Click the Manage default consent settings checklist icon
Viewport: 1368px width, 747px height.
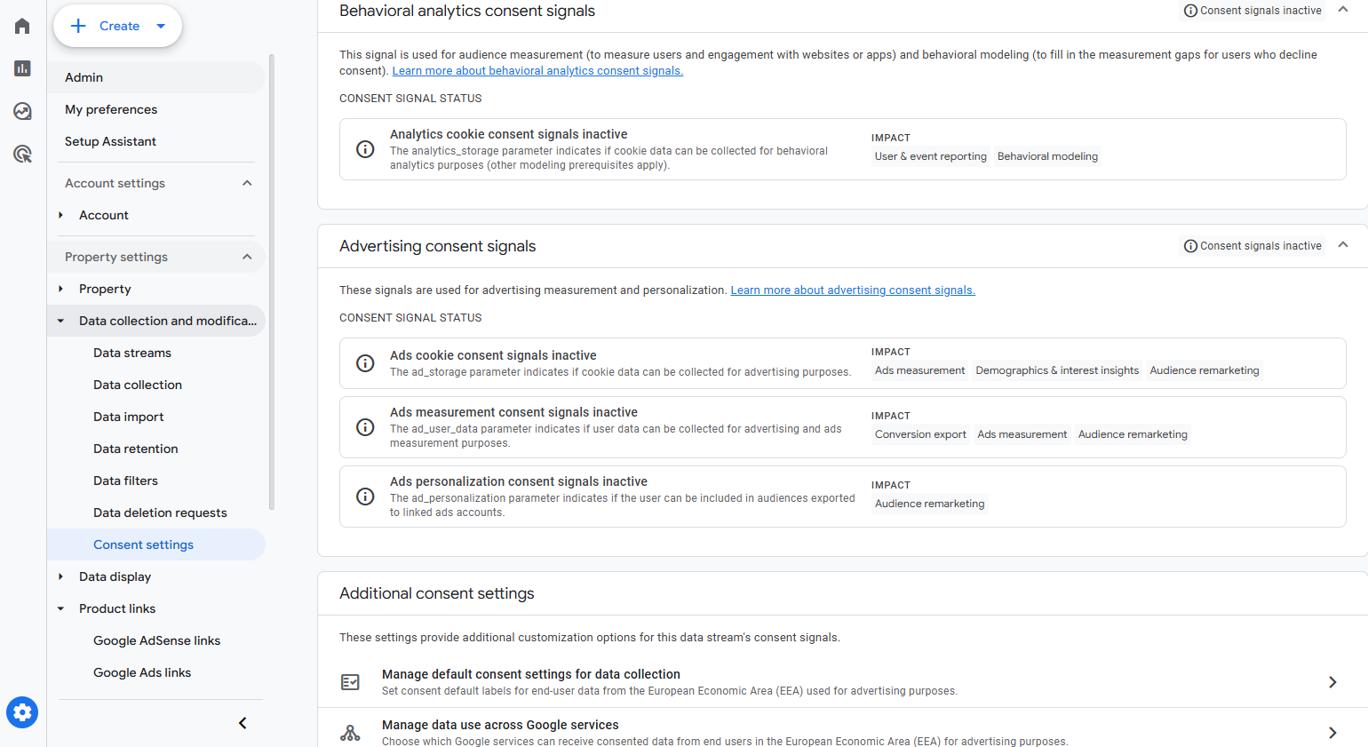[x=351, y=682]
